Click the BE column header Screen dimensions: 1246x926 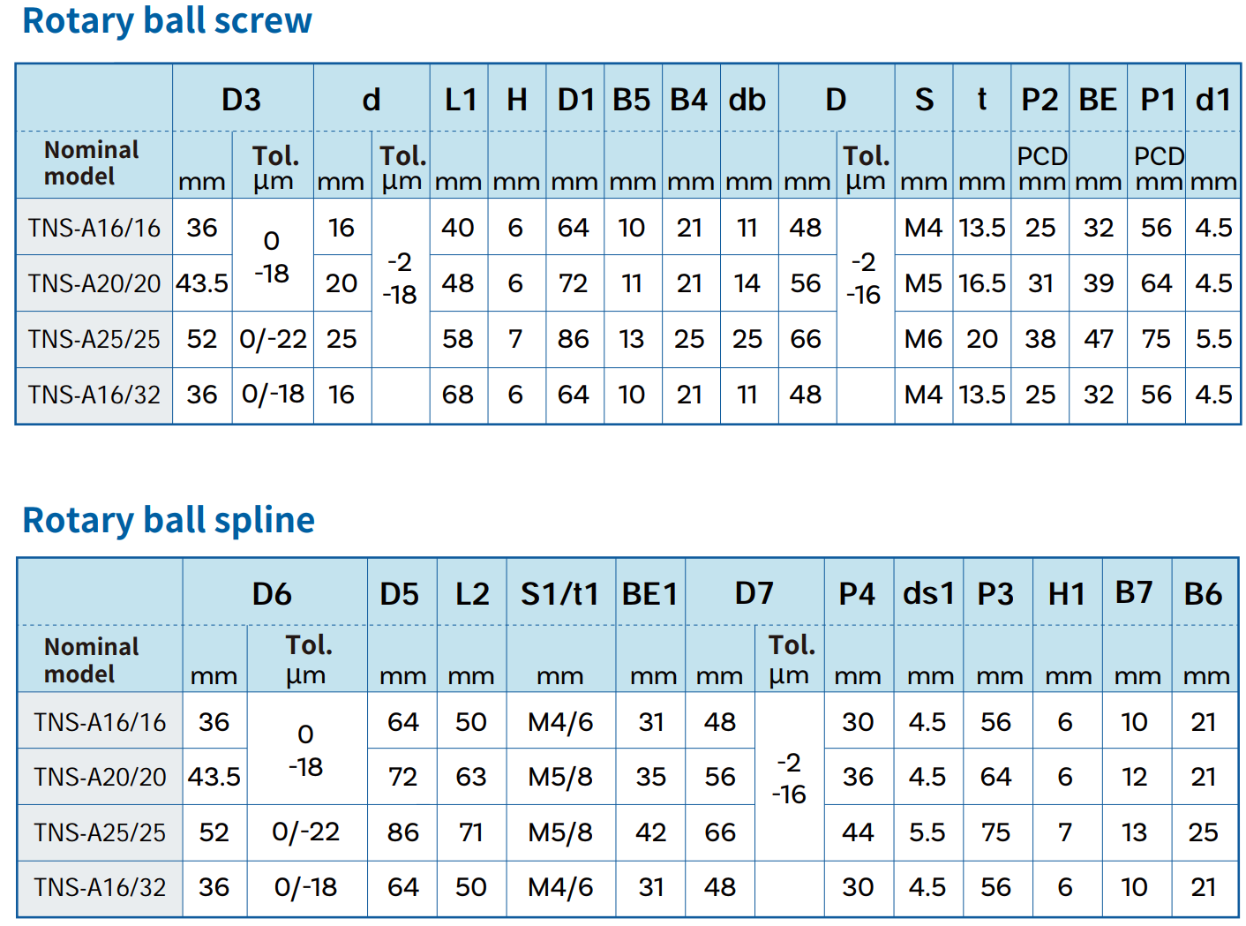(1098, 100)
